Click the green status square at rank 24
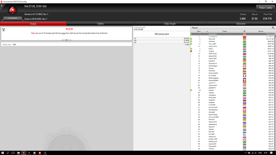The width and height of the screenshot is (276, 155). (191, 90)
